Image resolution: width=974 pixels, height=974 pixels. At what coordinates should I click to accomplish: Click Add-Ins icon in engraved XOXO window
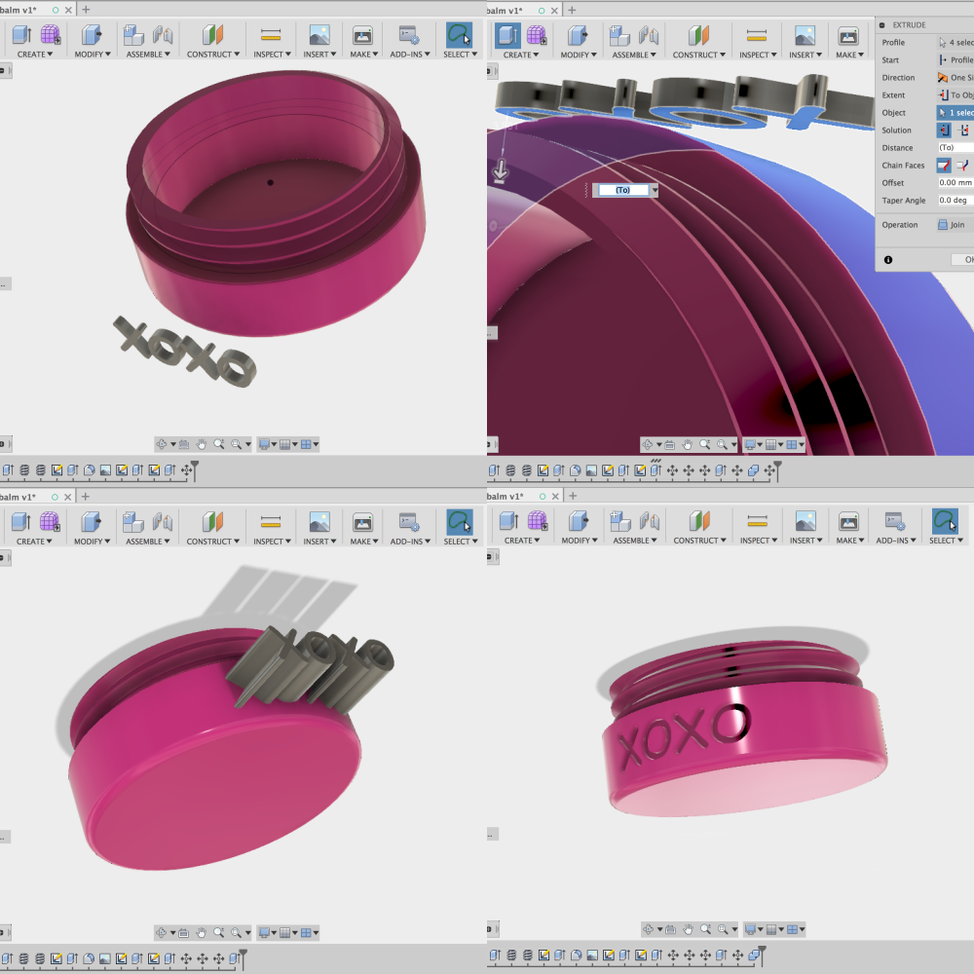(x=894, y=522)
